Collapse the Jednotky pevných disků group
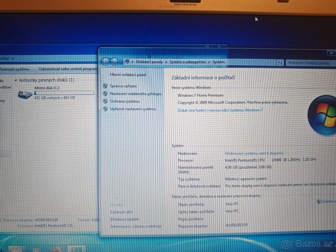Screen dimensions: 336x252 [16, 80]
